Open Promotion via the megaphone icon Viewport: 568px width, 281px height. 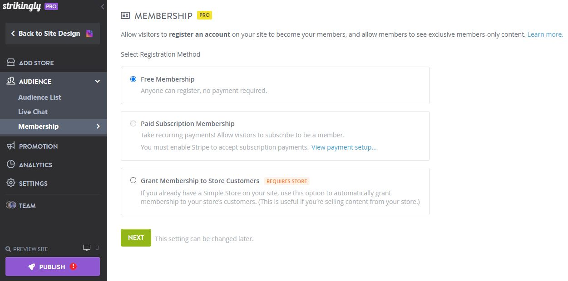(10, 146)
